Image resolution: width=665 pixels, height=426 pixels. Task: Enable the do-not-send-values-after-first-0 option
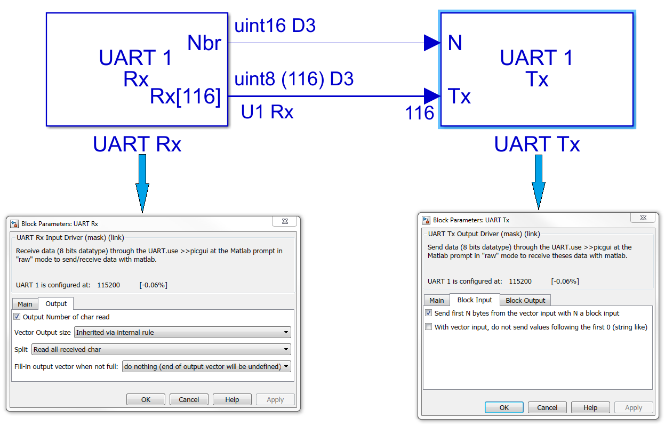[428, 327]
